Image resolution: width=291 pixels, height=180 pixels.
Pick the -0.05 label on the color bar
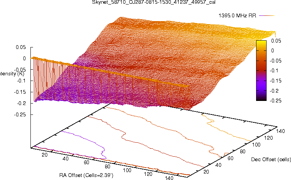[275, 61]
